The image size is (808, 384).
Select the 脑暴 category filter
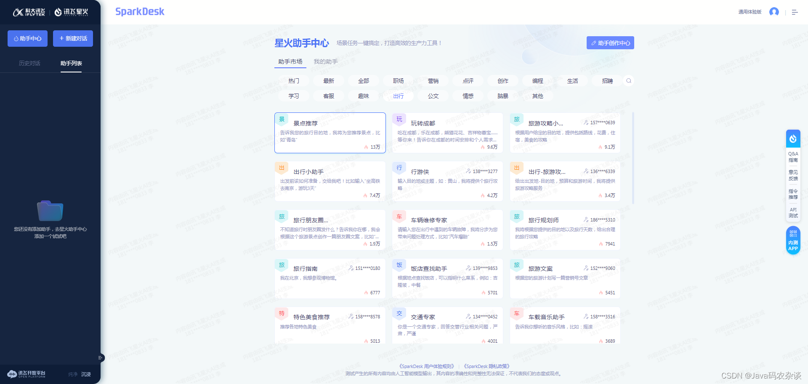503,96
